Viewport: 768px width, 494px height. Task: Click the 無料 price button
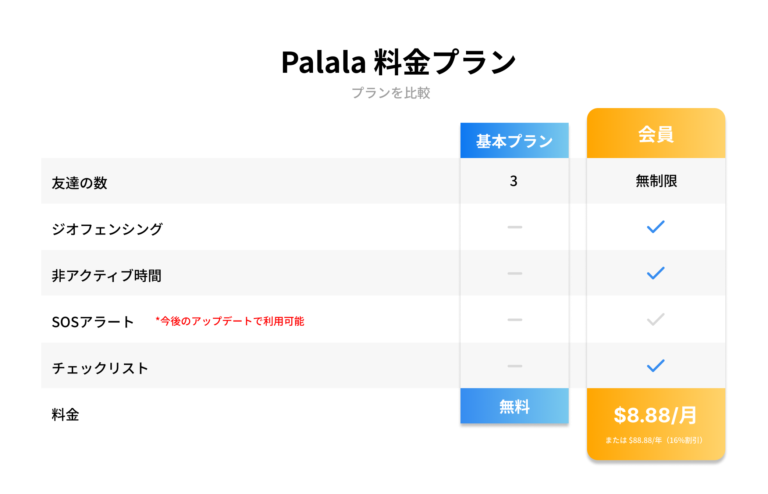pos(514,406)
